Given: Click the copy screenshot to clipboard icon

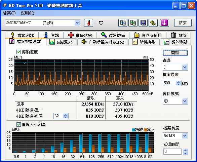Looking at the screenshot, I should pos(133,23).
